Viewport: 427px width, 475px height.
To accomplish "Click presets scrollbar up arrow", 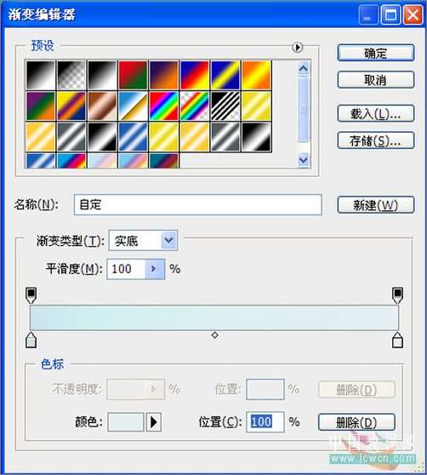I will pyautogui.click(x=303, y=69).
